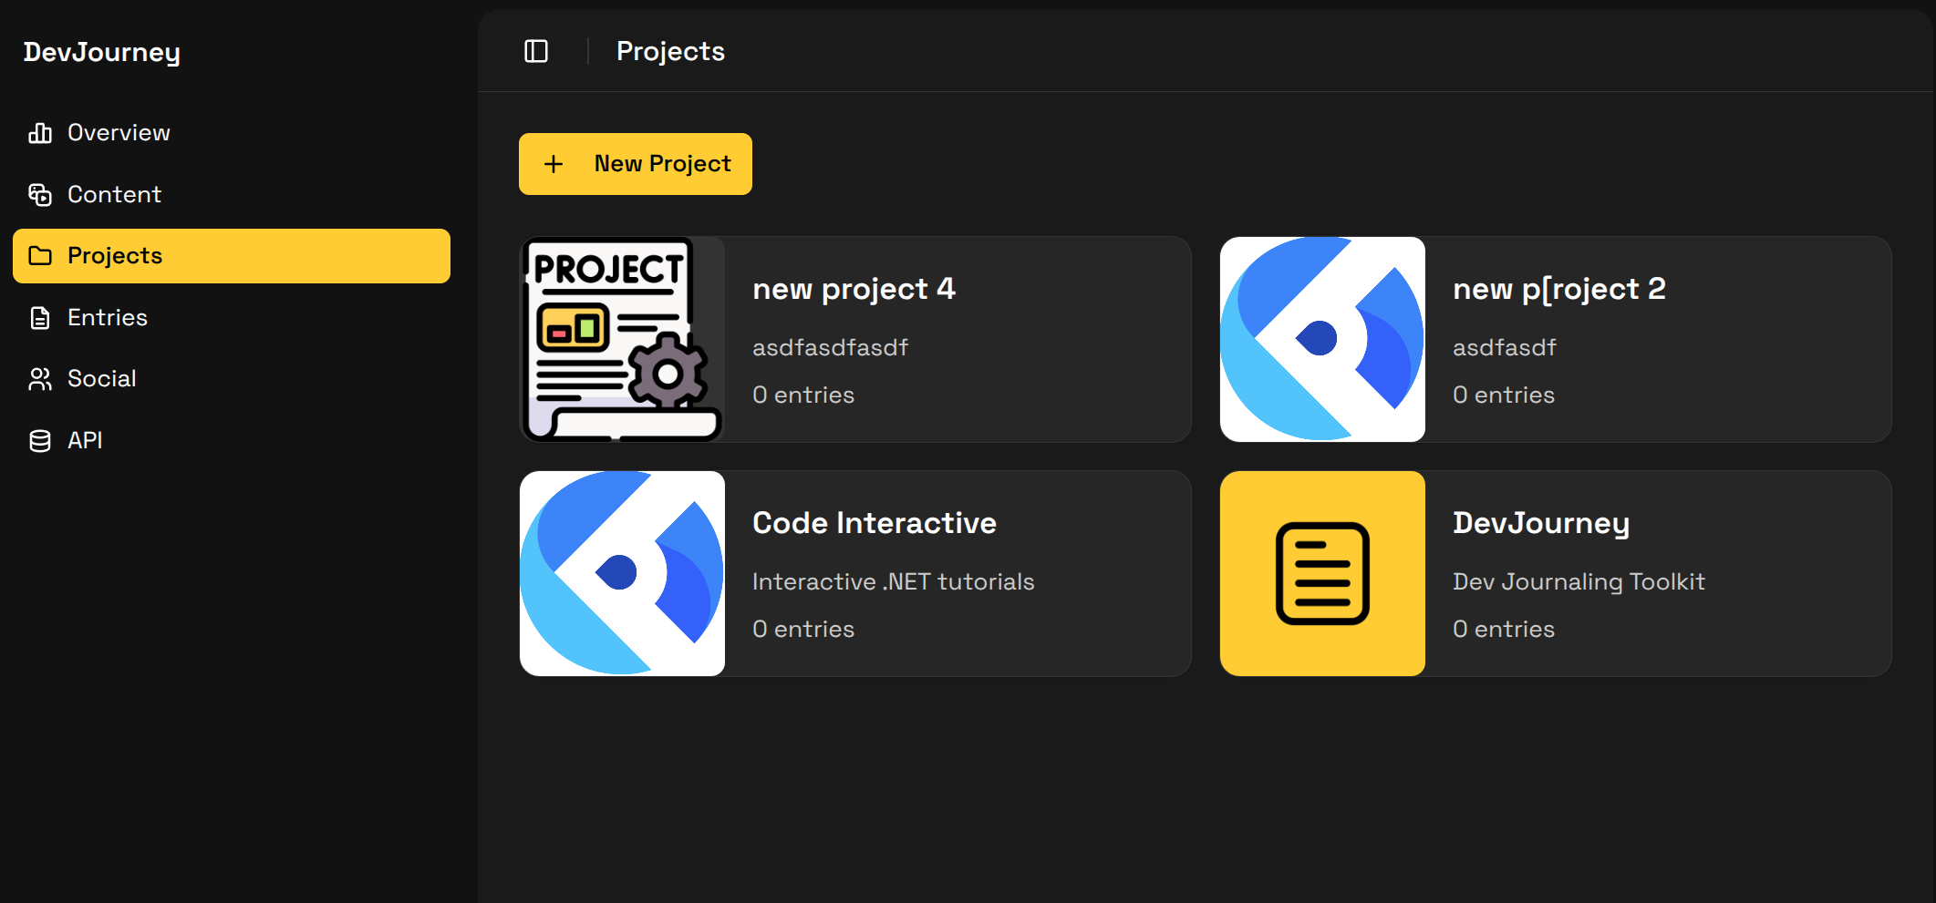Click '0 entries' under new project 4
Image resolution: width=1936 pixels, height=903 pixels.
(803, 395)
